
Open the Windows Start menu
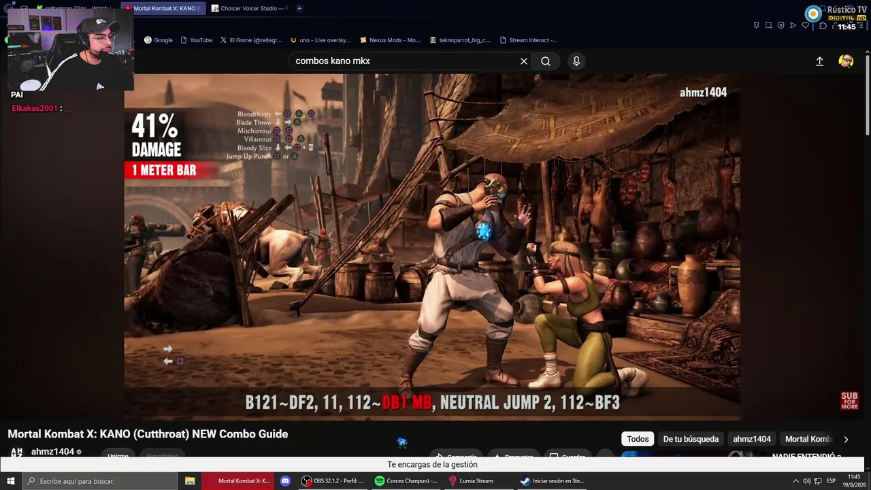pos(11,481)
